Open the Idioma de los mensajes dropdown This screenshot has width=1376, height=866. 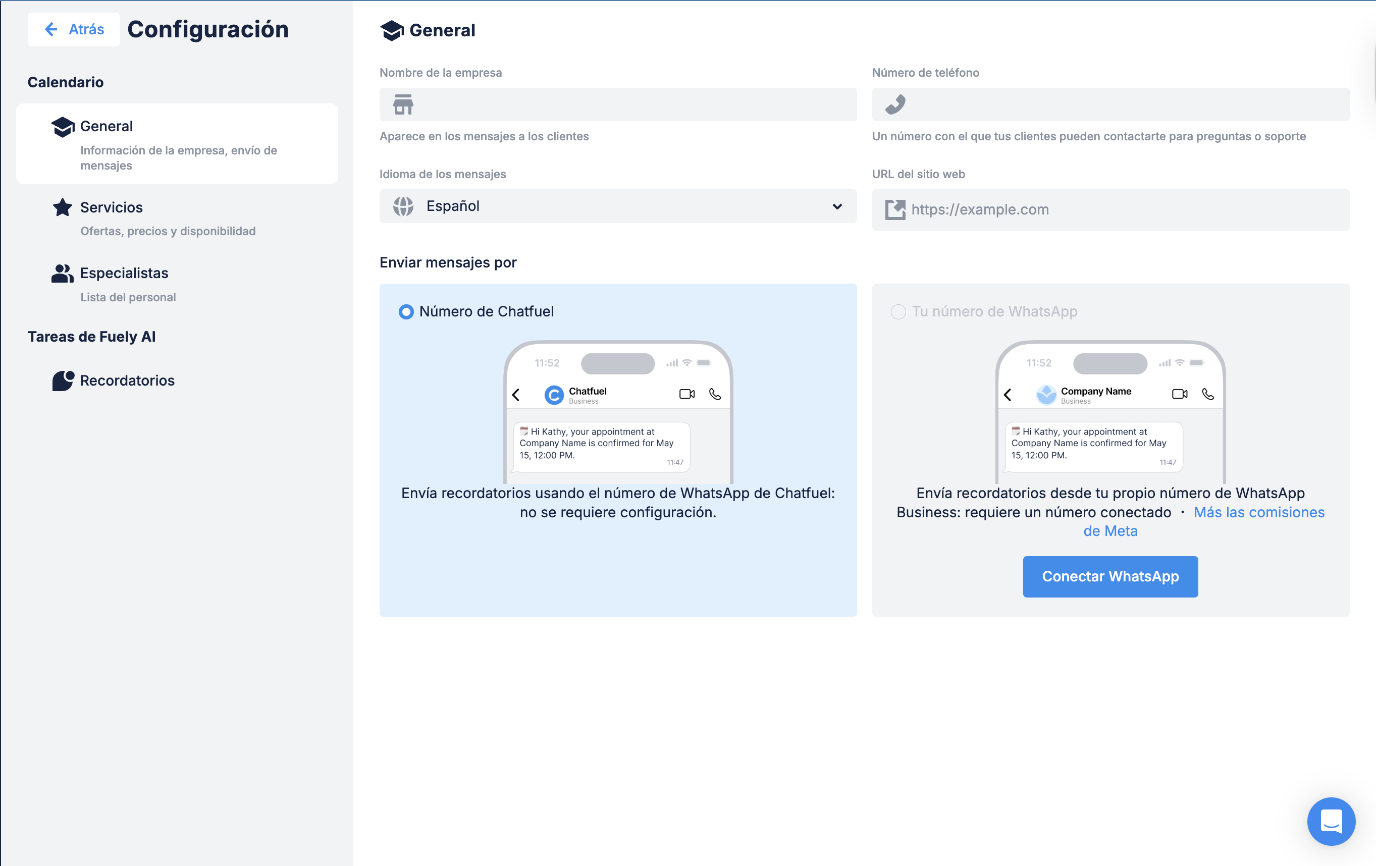[617, 206]
